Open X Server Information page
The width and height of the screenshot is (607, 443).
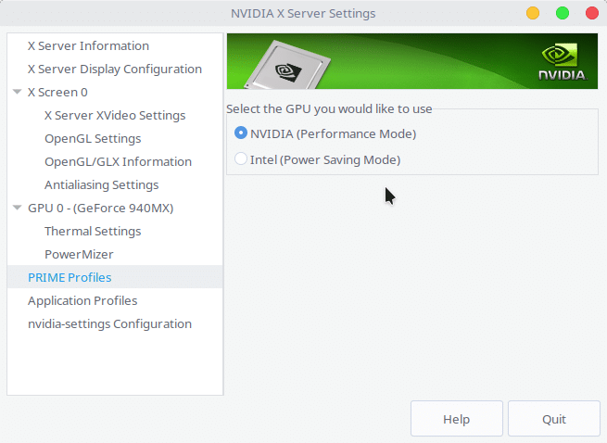point(88,45)
